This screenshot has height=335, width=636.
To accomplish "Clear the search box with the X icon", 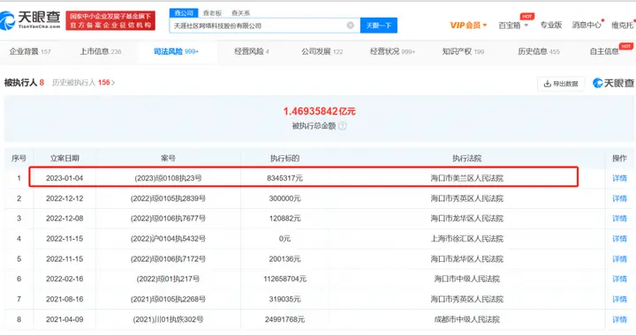I will [x=351, y=25].
